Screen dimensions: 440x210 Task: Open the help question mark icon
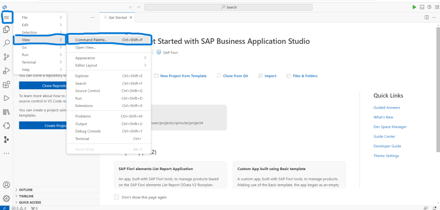point(429,7)
